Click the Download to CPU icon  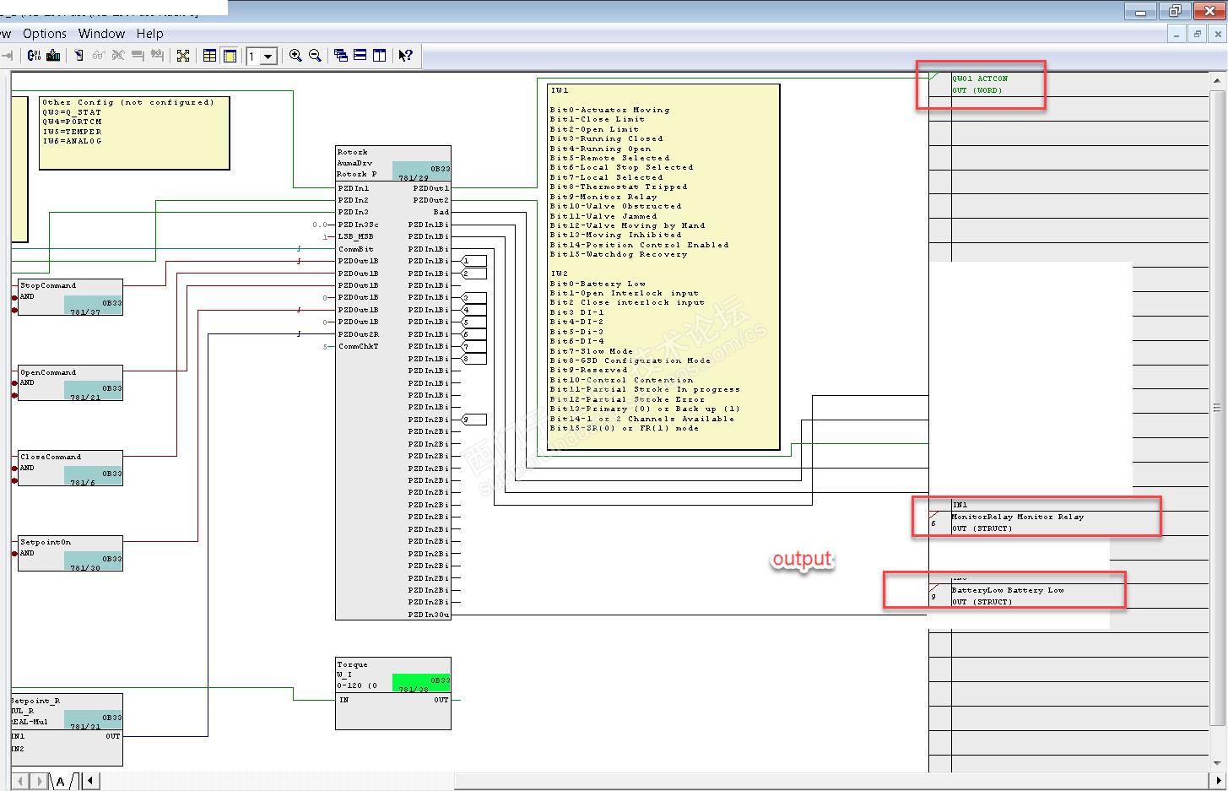point(53,56)
